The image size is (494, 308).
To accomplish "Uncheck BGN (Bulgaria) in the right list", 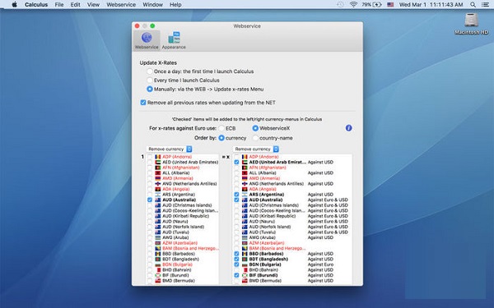I will [236, 264].
